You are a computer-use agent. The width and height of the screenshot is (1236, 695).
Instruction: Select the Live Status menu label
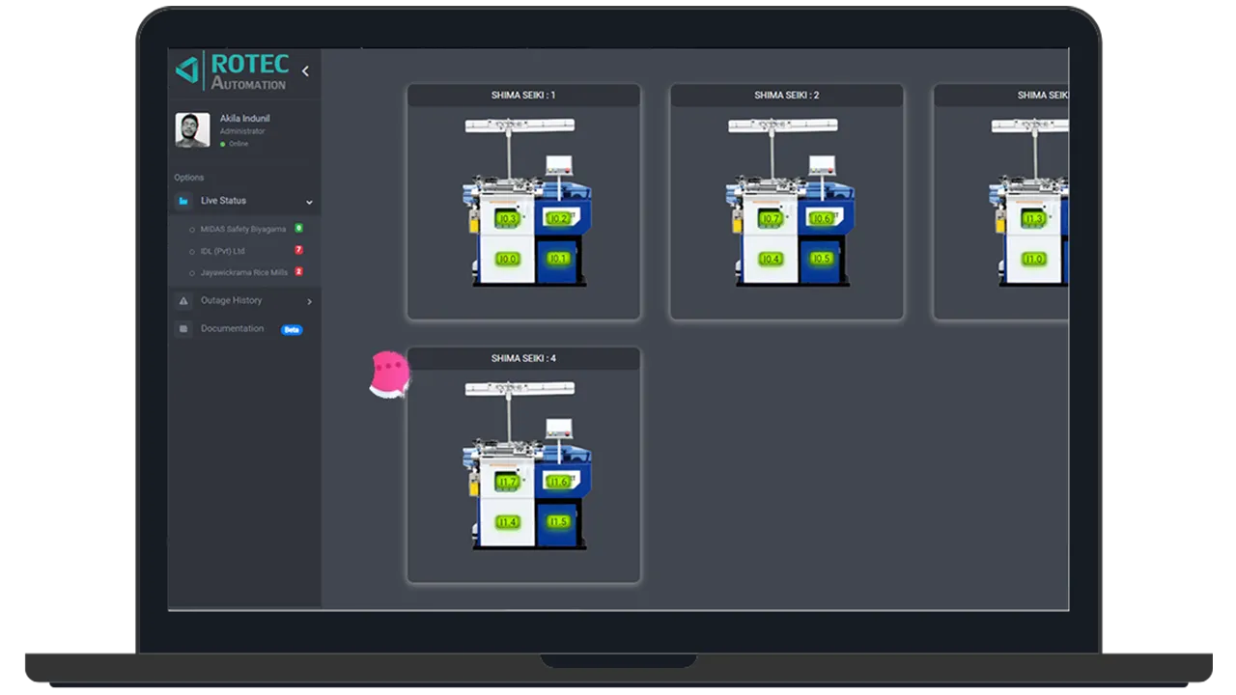tap(223, 201)
